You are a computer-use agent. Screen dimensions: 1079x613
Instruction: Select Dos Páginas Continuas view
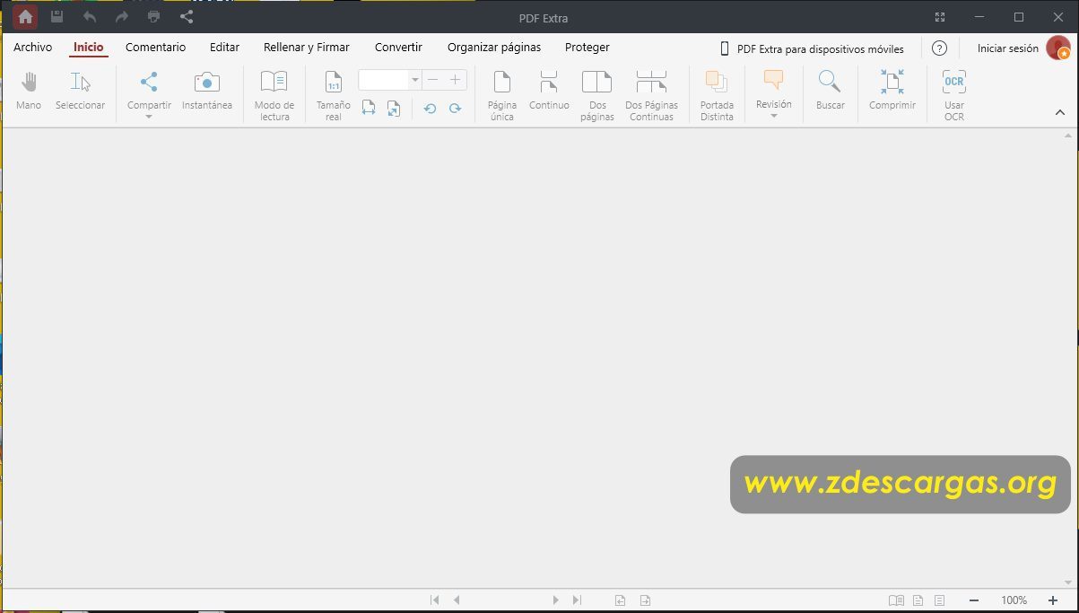click(x=651, y=96)
